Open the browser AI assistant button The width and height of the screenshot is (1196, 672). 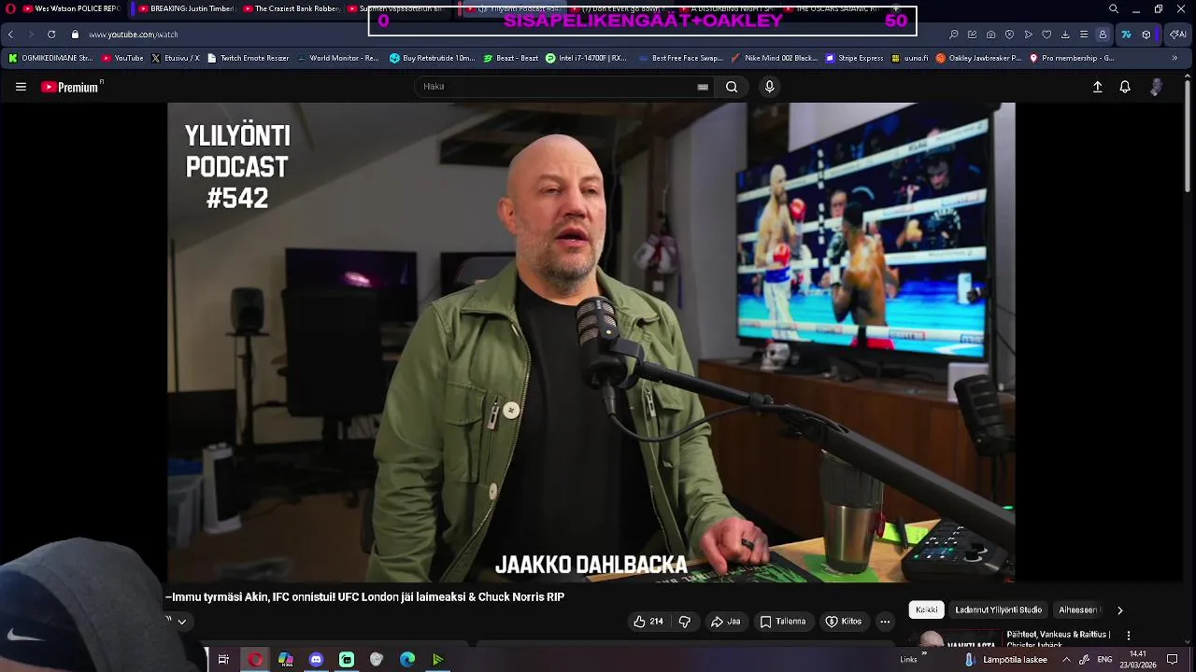(x=1178, y=35)
